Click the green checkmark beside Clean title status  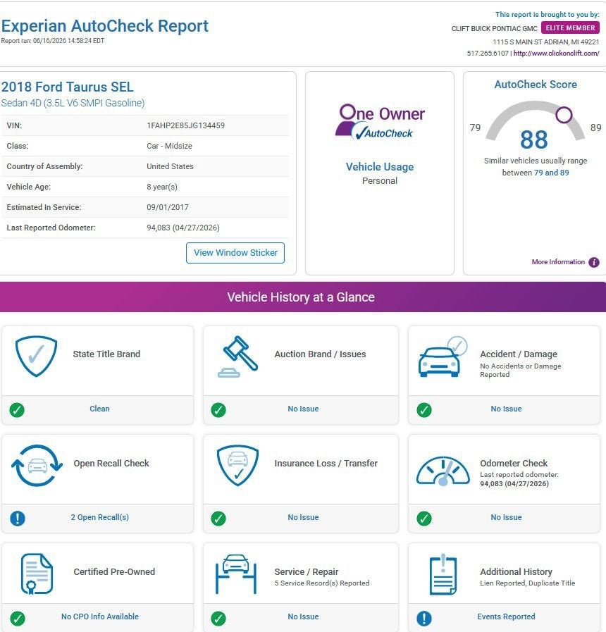tap(17, 410)
